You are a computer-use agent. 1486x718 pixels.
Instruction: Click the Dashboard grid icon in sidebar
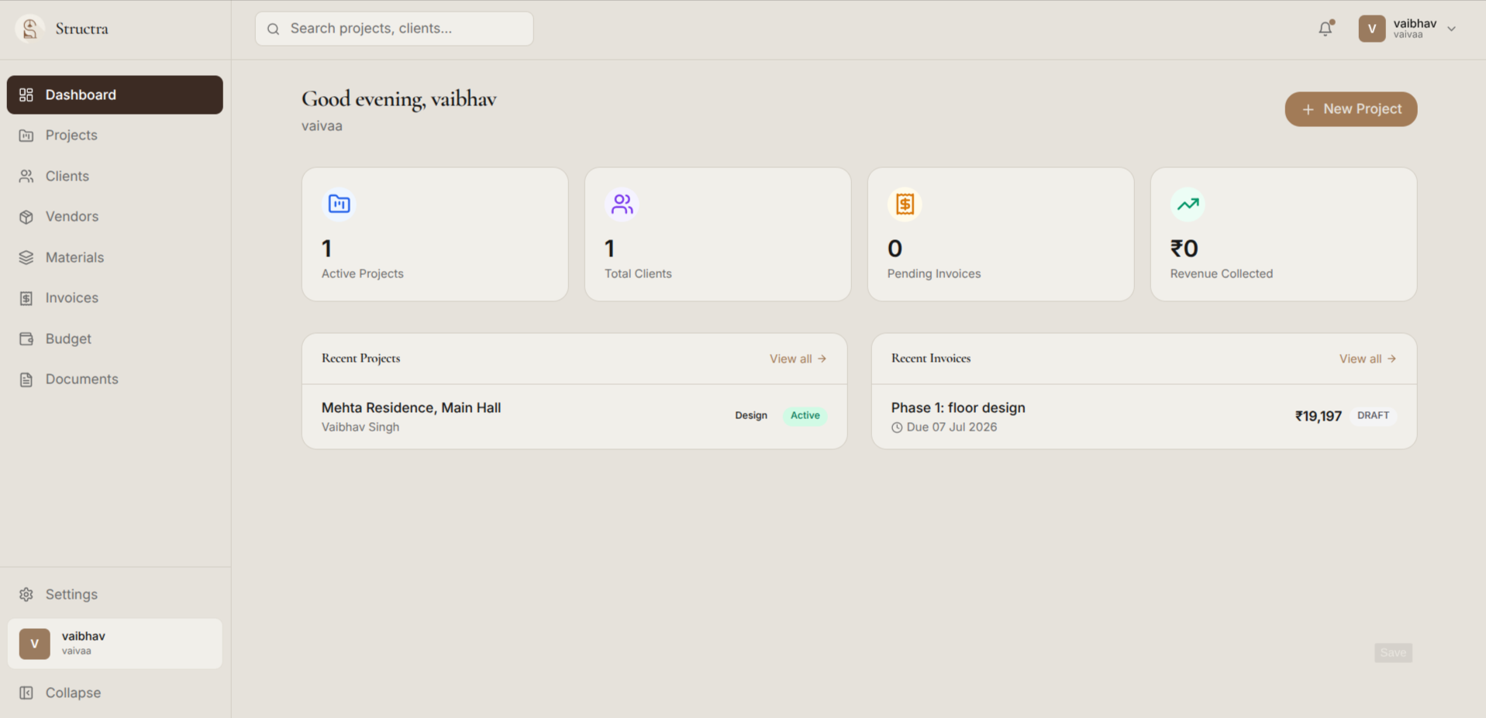pyautogui.click(x=26, y=94)
